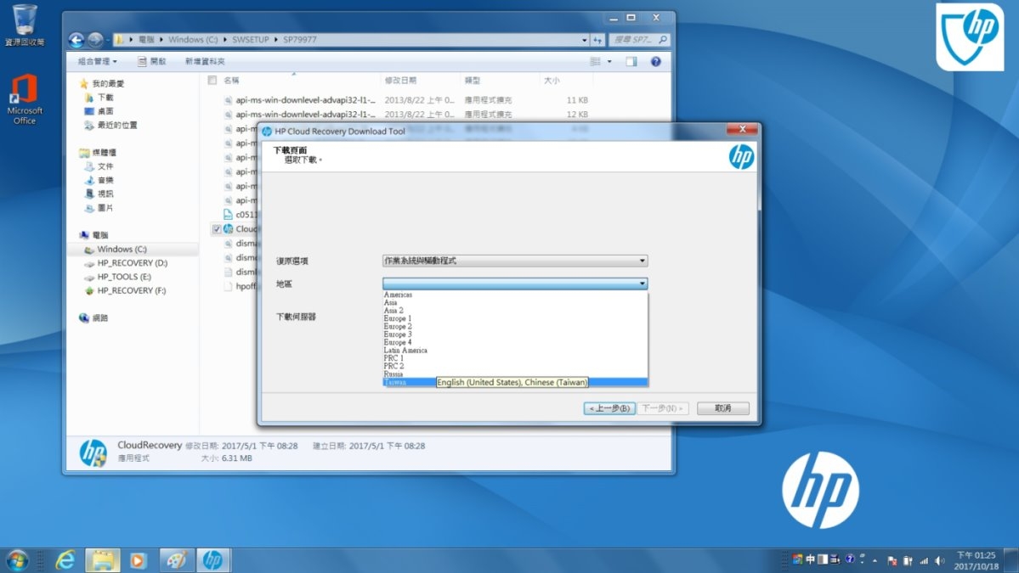Viewport: 1019px width, 573px height.
Task: Click 新增資料夾 to create a new folder
Action: point(205,62)
